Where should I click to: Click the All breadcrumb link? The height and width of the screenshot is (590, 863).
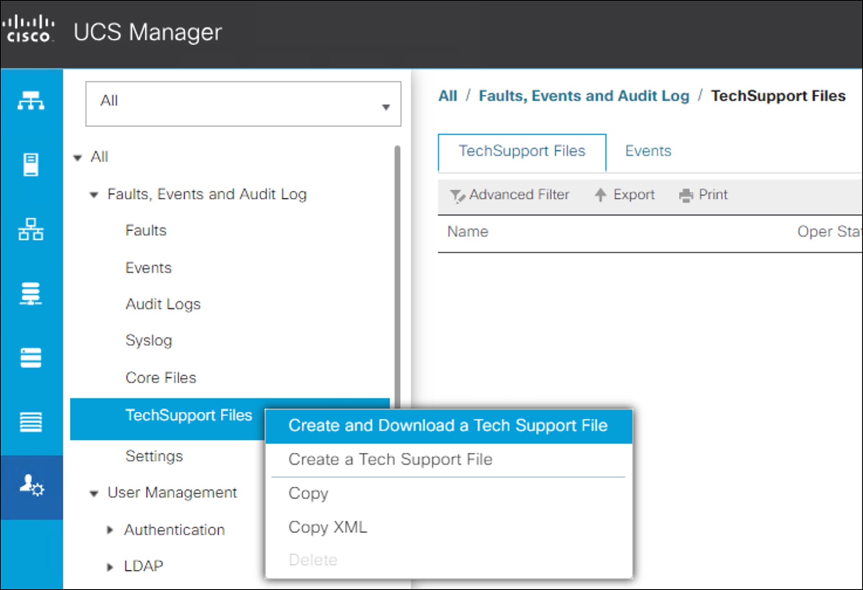(447, 96)
